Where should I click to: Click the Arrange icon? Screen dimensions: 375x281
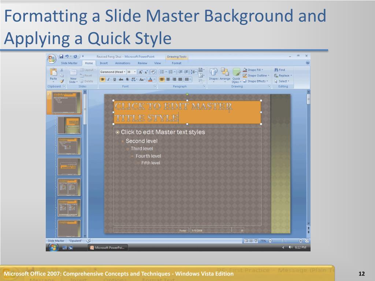[x=225, y=72]
